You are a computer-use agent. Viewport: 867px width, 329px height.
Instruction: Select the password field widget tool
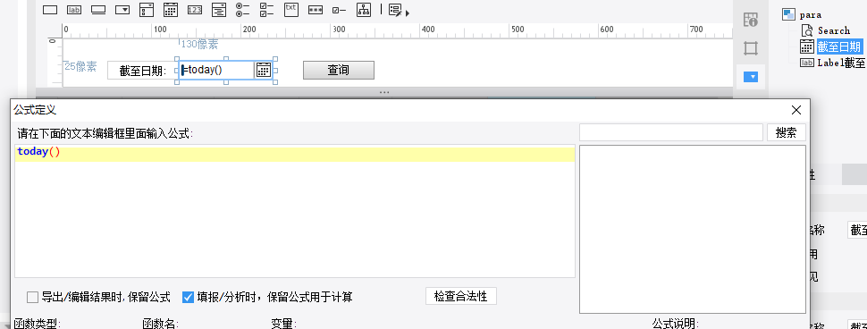coord(316,10)
